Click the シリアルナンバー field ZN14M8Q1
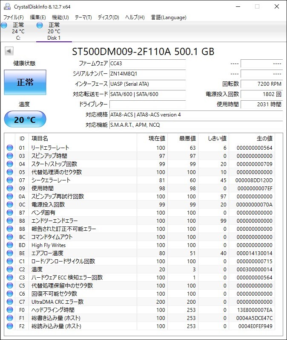 148,74
